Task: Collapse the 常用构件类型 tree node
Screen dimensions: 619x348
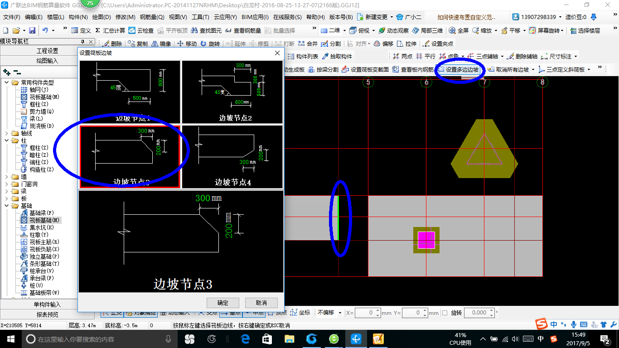Action: coord(6,82)
